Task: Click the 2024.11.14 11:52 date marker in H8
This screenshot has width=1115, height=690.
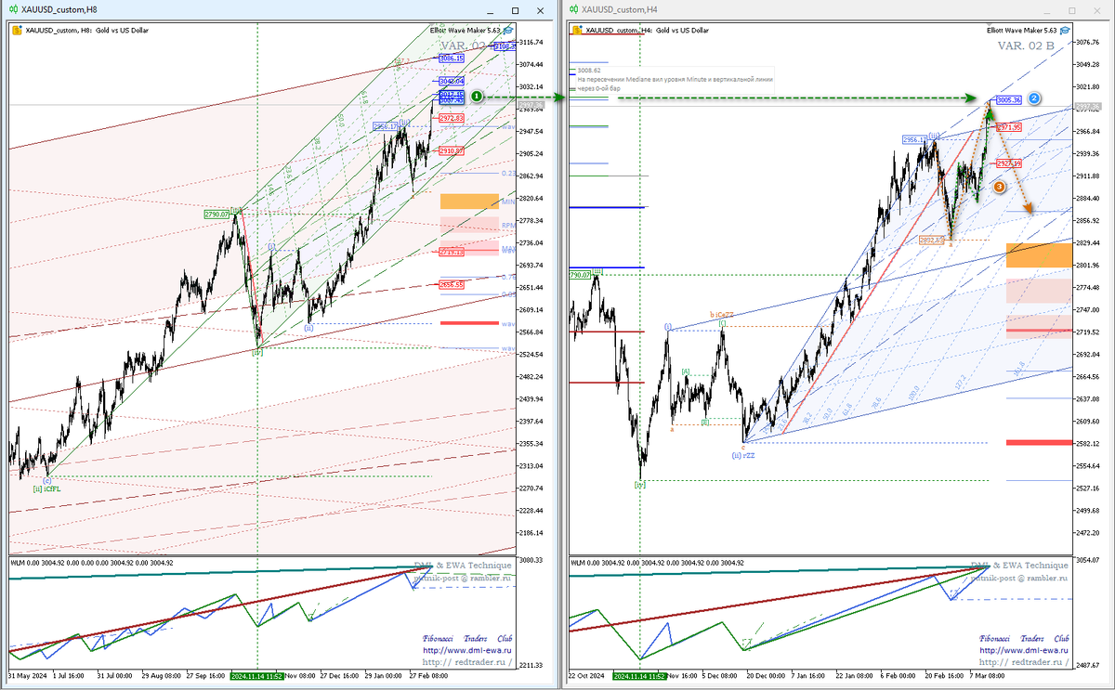Action: click(x=257, y=676)
